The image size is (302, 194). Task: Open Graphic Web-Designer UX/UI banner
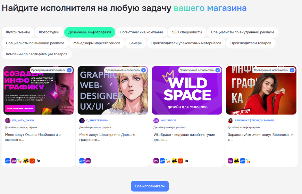113,90
